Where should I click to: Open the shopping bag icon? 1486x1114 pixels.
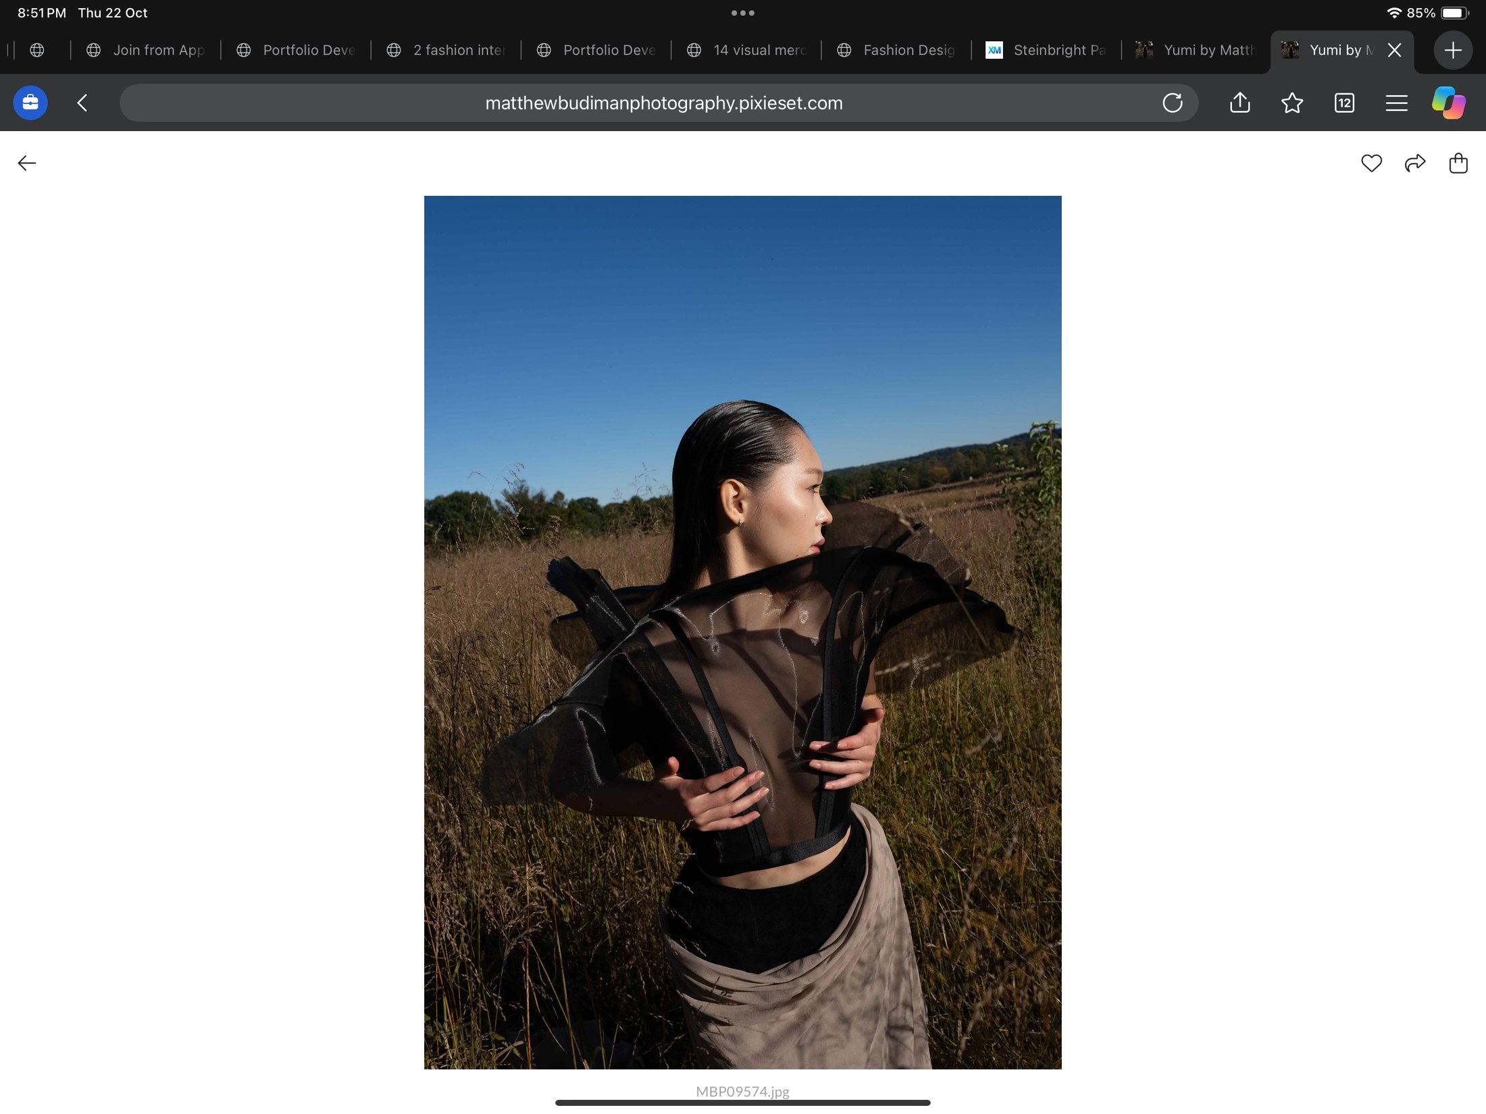(x=1458, y=163)
